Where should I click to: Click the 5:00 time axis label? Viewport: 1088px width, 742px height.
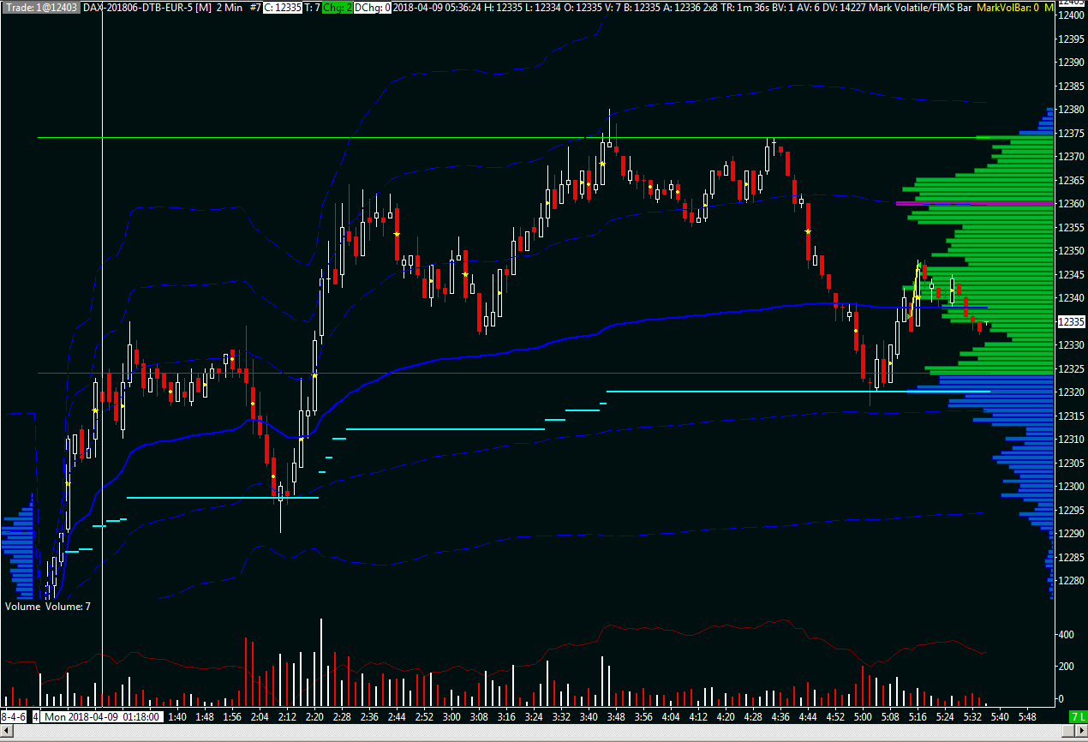[x=863, y=716]
